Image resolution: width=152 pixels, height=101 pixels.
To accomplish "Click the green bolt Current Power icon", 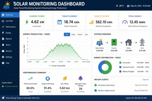I will pyautogui.click(x=27, y=22).
